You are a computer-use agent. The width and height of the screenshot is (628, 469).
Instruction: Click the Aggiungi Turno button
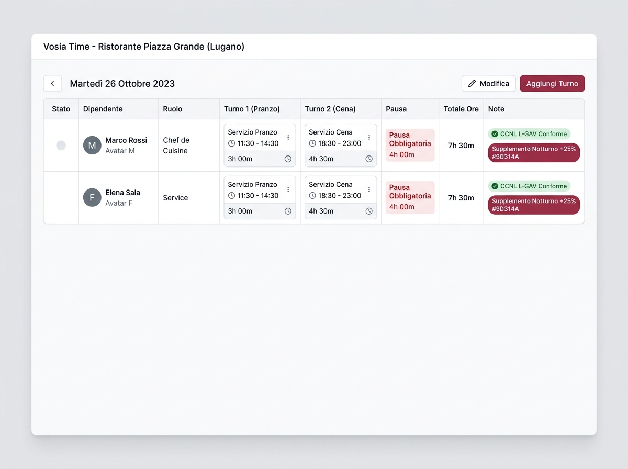[552, 84]
